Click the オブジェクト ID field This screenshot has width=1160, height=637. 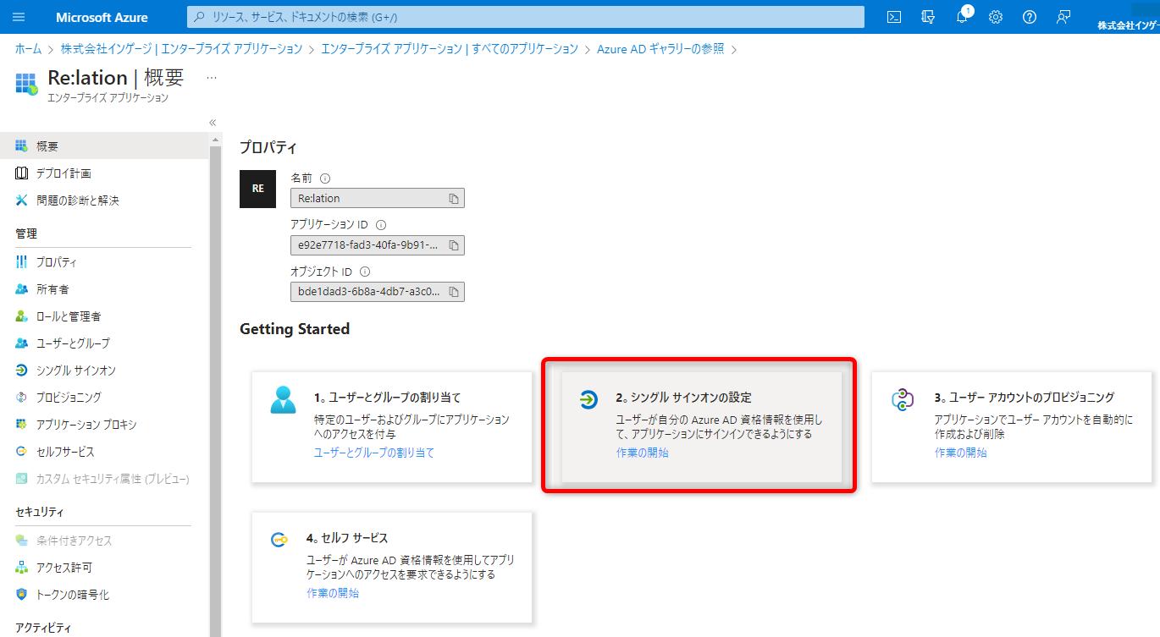(377, 292)
